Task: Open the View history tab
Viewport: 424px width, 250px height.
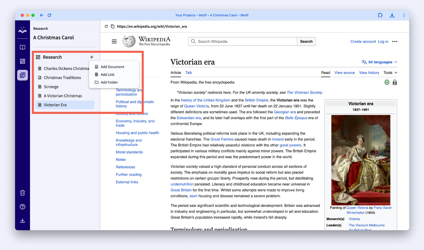Action: click(x=369, y=73)
